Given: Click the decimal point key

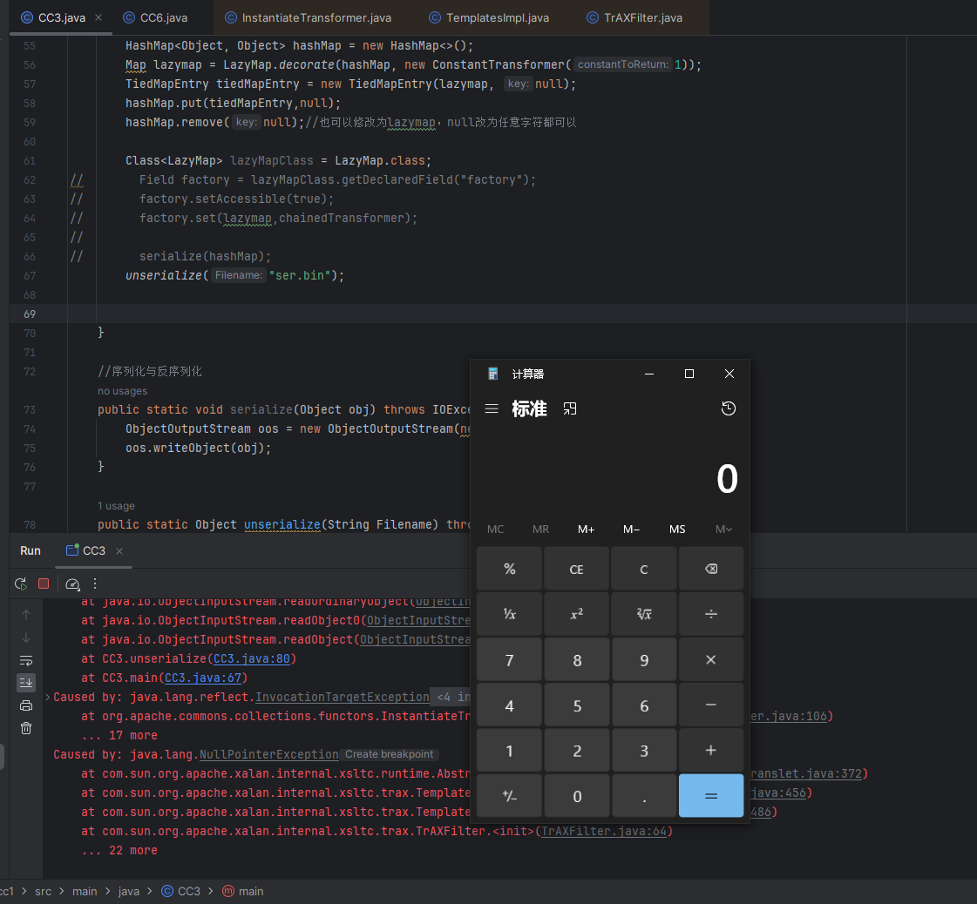Looking at the screenshot, I should tap(644, 796).
